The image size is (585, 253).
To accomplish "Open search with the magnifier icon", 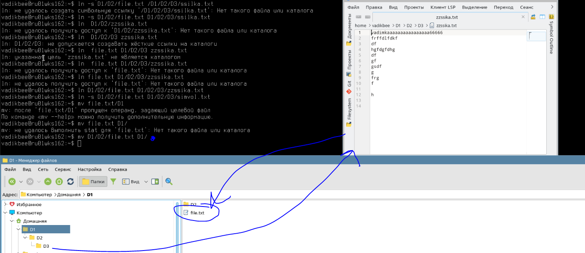I will tap(169, 181).
